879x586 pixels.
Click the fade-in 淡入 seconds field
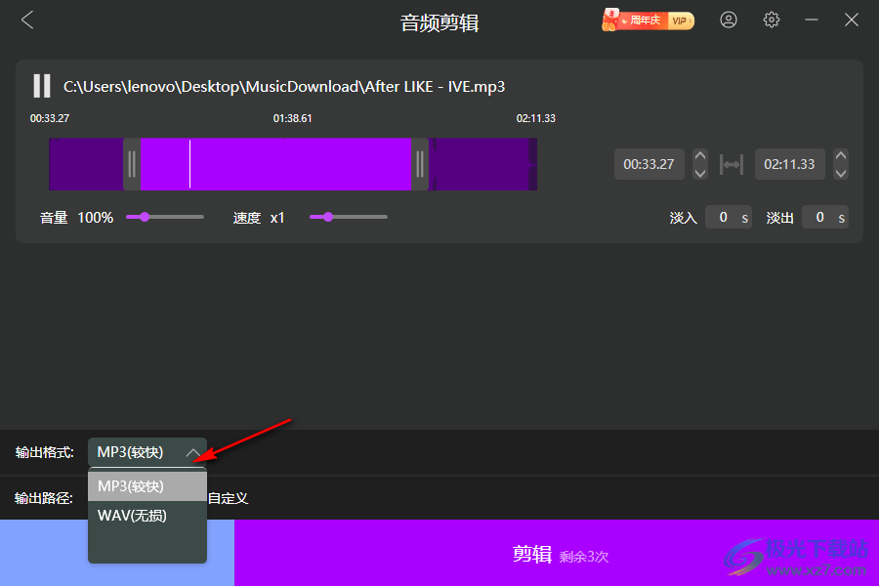pyautogui.click(x=729, y=217)
